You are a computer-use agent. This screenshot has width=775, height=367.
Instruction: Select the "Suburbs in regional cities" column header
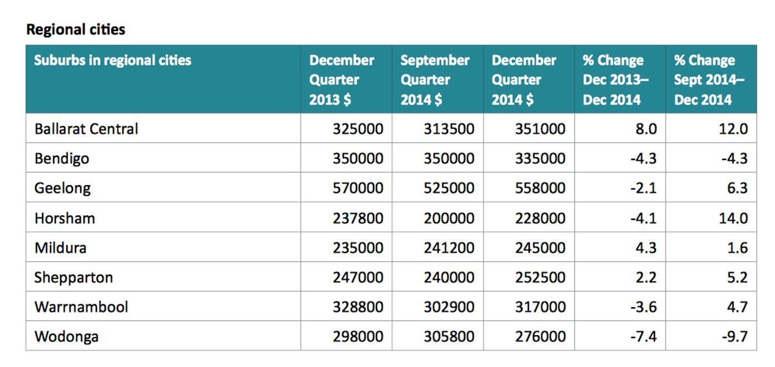pos(112,60)
